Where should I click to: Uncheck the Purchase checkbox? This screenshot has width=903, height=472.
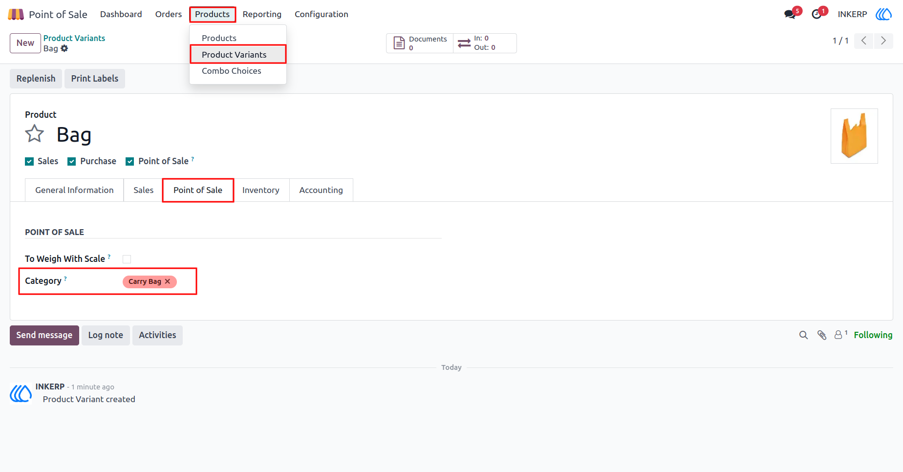point(72,162)
